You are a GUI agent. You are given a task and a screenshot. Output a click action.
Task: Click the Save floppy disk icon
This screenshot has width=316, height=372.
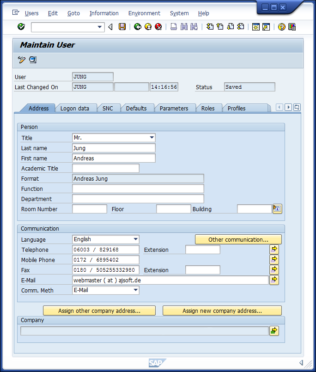(x=122, y=27)
